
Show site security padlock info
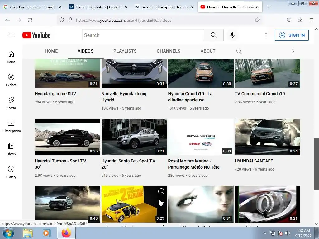[x=70, y=20]
